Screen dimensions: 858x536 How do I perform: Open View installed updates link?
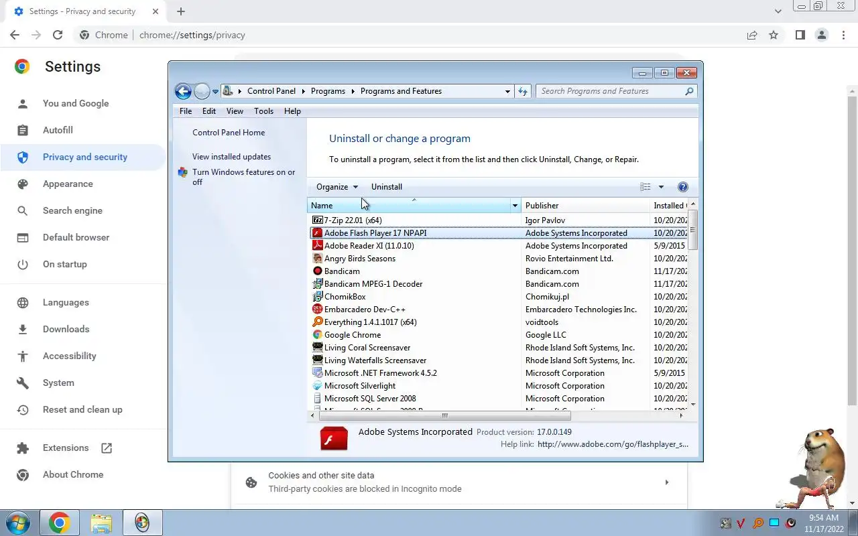coord(231,157)
